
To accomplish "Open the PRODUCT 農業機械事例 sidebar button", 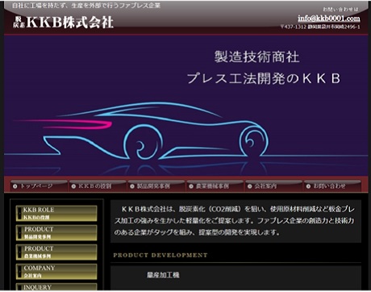I will (56, 252).
